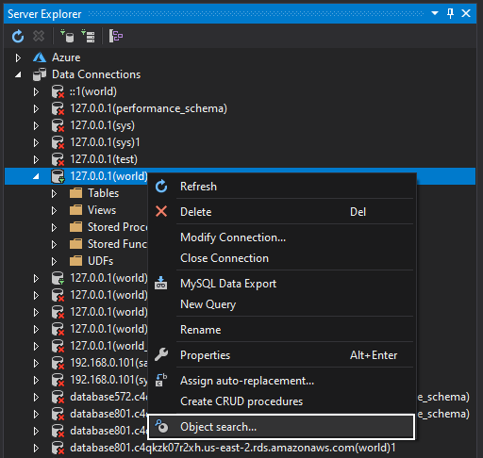Click the Azure icon in the tree
The image size is (483, 458).
[x=40, y=57]
